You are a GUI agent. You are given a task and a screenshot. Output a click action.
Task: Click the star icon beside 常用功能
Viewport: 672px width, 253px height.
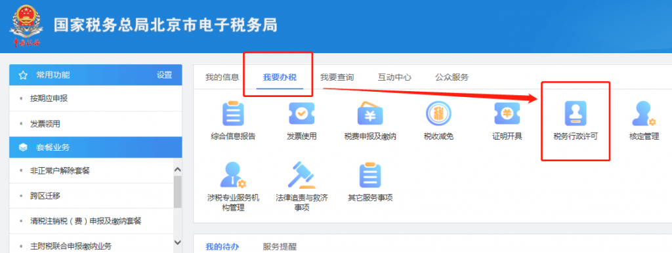(x=23, y=75)
